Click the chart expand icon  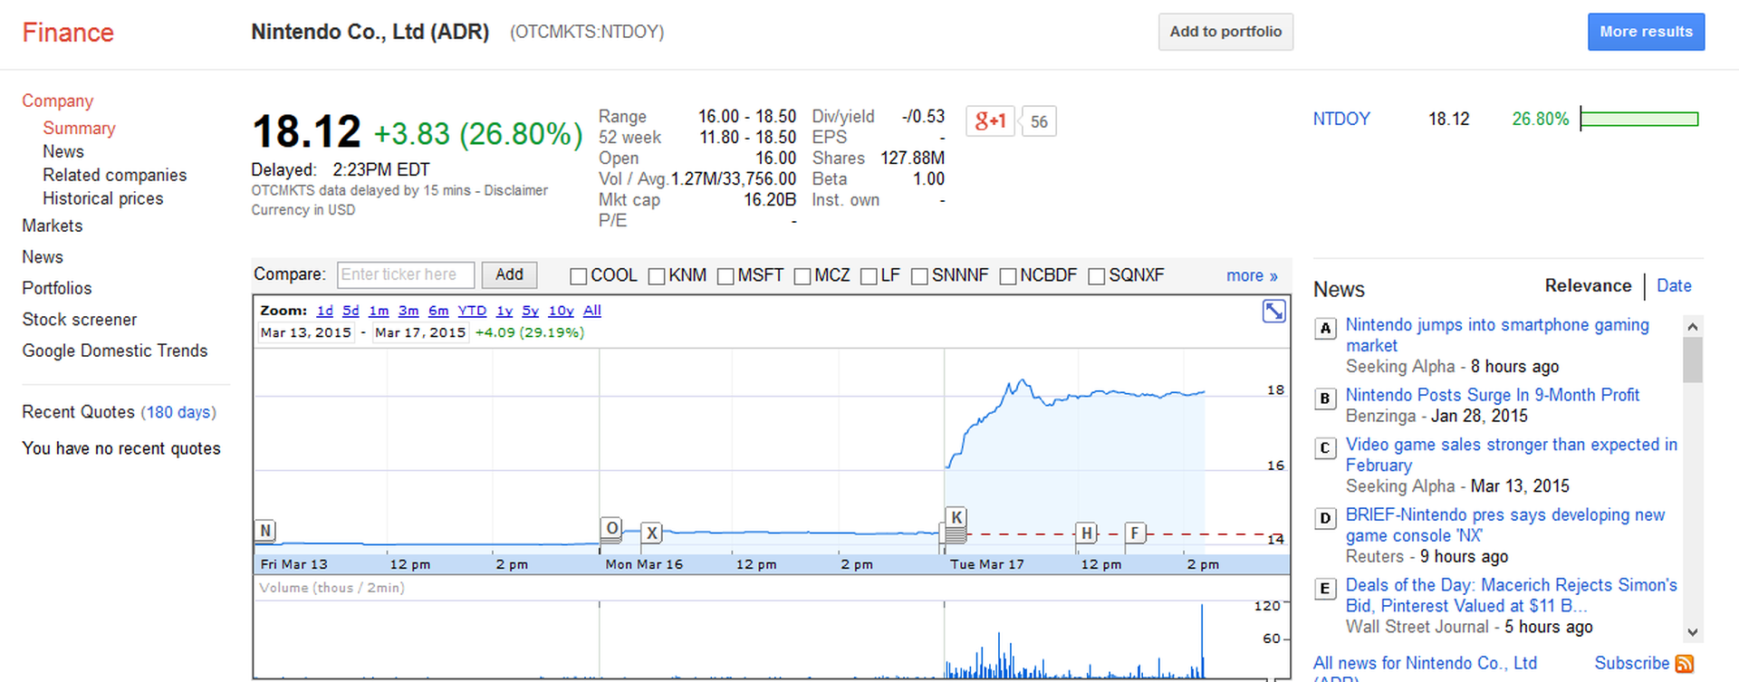tap(1273, 312)
